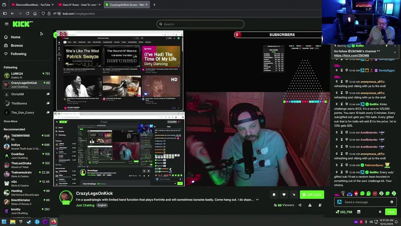Click the browser home icon

click(35, 13)
